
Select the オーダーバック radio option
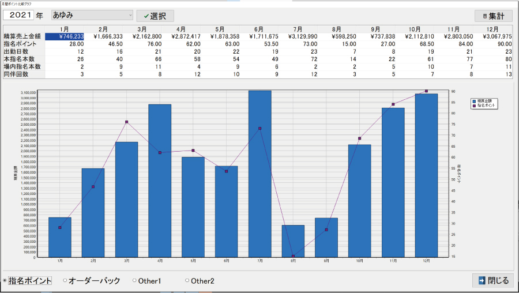tap(65, 281)
